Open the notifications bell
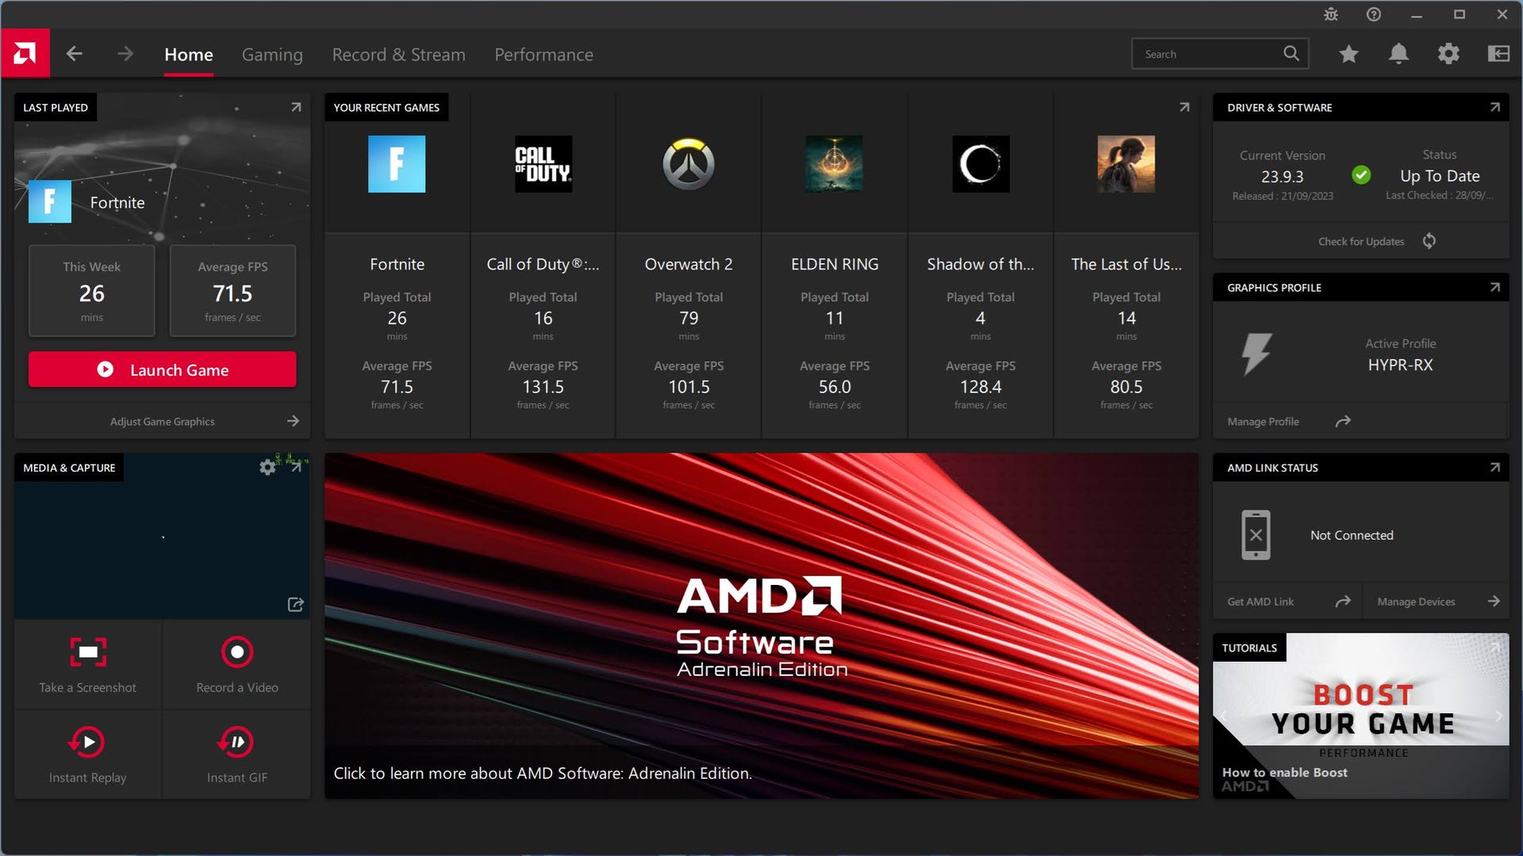The image size is (1523, 856). click(x=1398, y=53)
